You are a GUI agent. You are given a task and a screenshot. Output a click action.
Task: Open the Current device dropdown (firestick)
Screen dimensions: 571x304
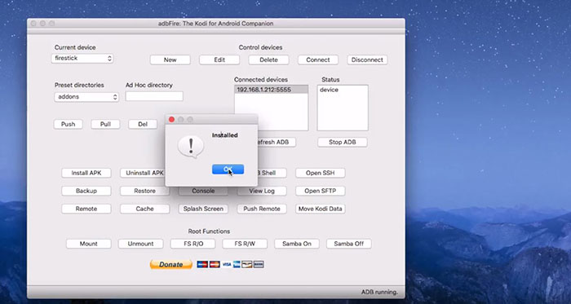click(x=82, y=58)
